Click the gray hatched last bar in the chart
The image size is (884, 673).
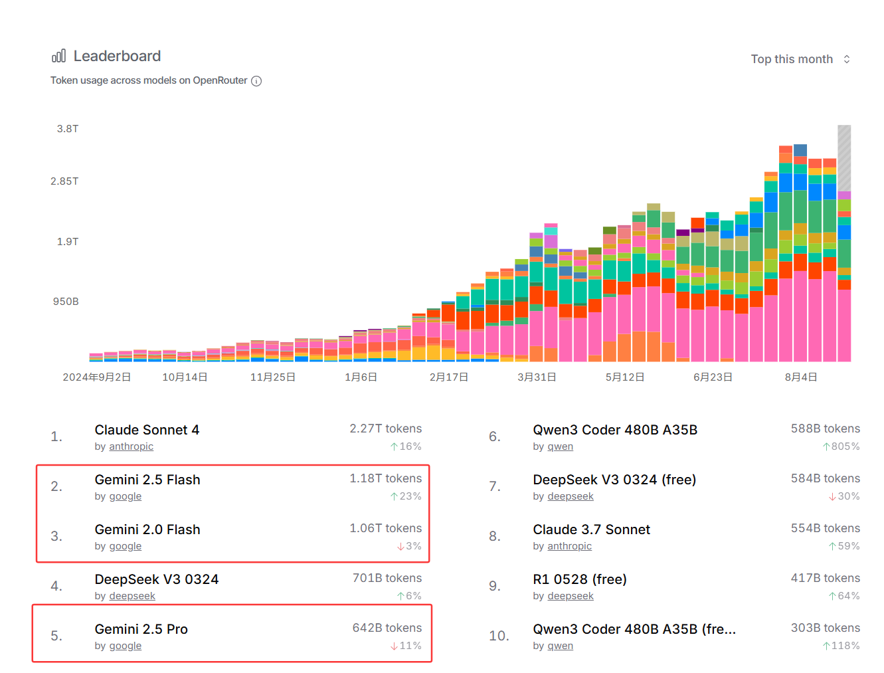point(844,158)
